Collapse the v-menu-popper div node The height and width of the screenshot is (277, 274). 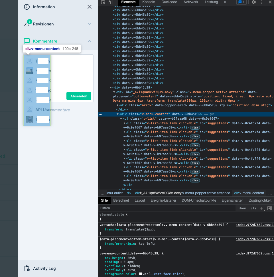coord(114,92)
